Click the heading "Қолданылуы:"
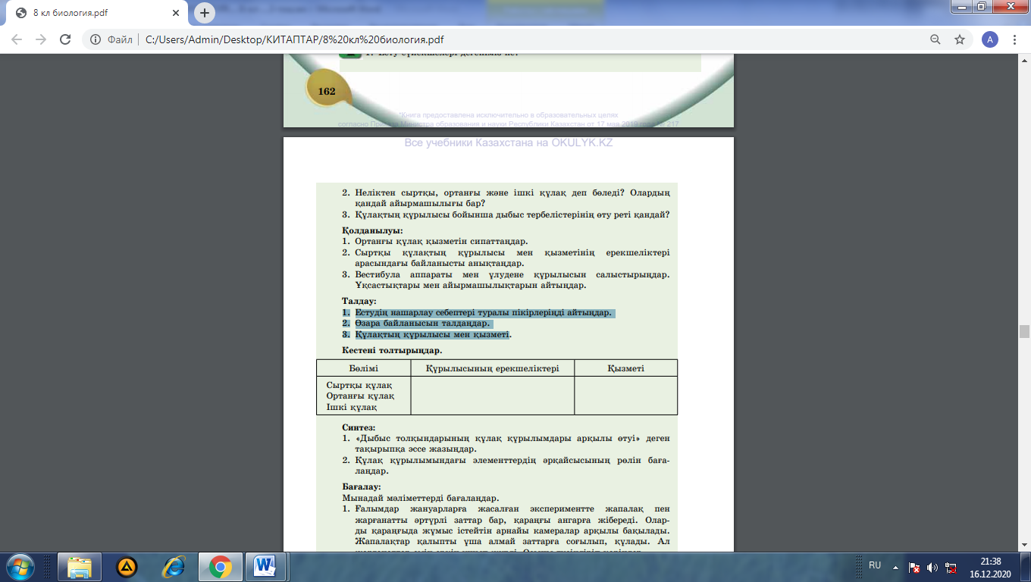Viewport: 1031px width, 582px height. tap(372, 230)
